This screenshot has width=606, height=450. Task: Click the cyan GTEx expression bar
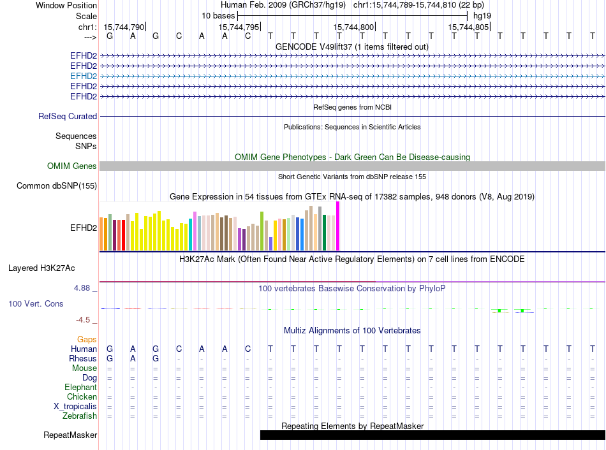click(x=191, y=235)
